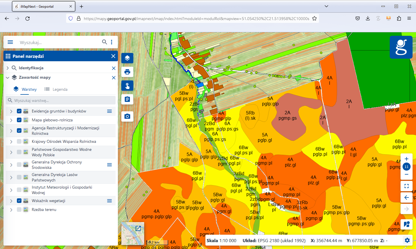The image size is (416, 249).
Task: Uncheck the Mapa glebowo-rolnicza layer
Action: pos(19,120)
